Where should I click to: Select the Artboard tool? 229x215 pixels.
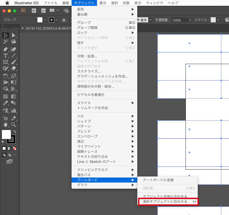pyautogui.click(x=6, y=118)
